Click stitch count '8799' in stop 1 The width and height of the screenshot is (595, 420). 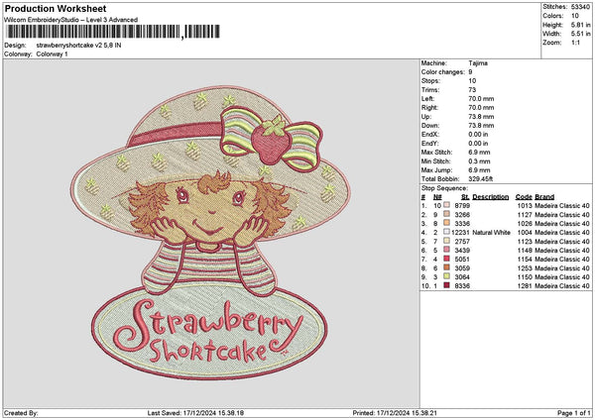462,205
